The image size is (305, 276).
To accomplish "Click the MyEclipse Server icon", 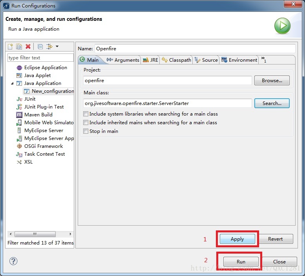I will point(19,130).
